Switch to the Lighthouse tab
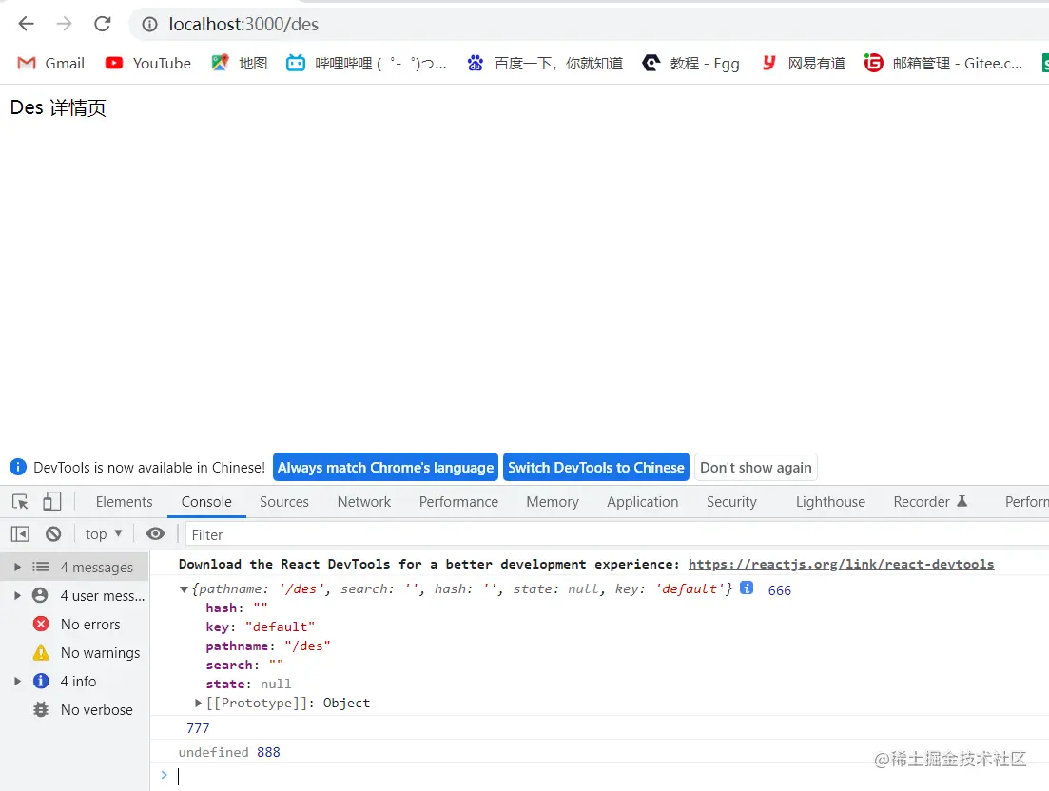The height and width of the screenshot is (791, 1049). 830,501
